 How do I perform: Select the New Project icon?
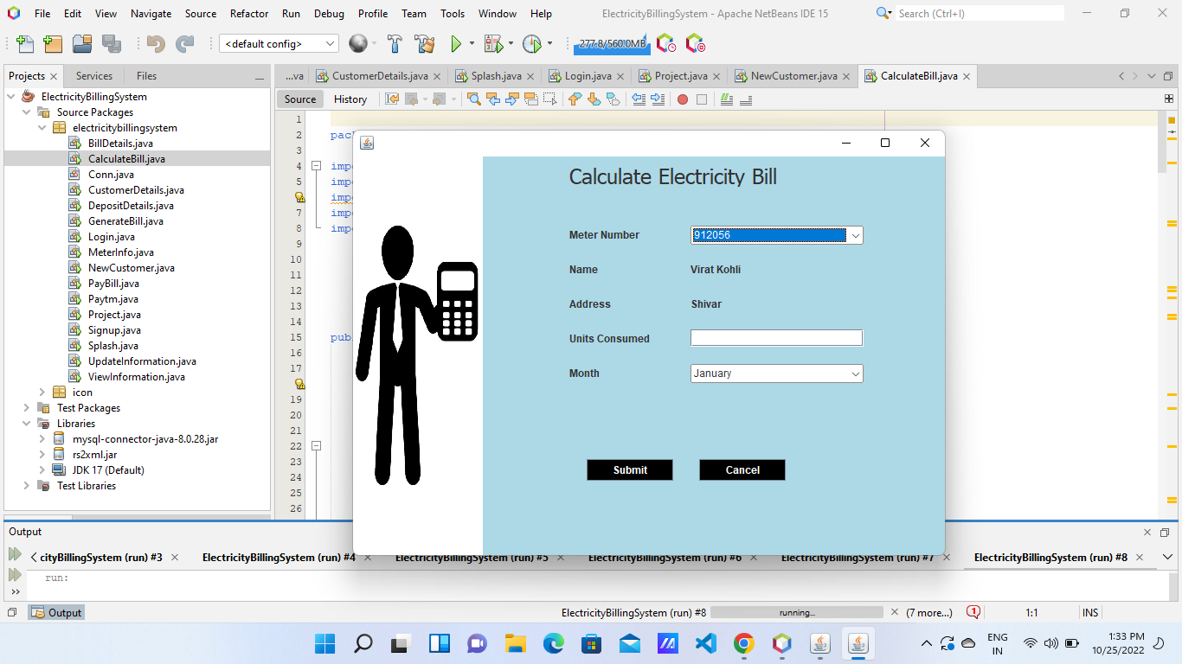tap(53, 41)
